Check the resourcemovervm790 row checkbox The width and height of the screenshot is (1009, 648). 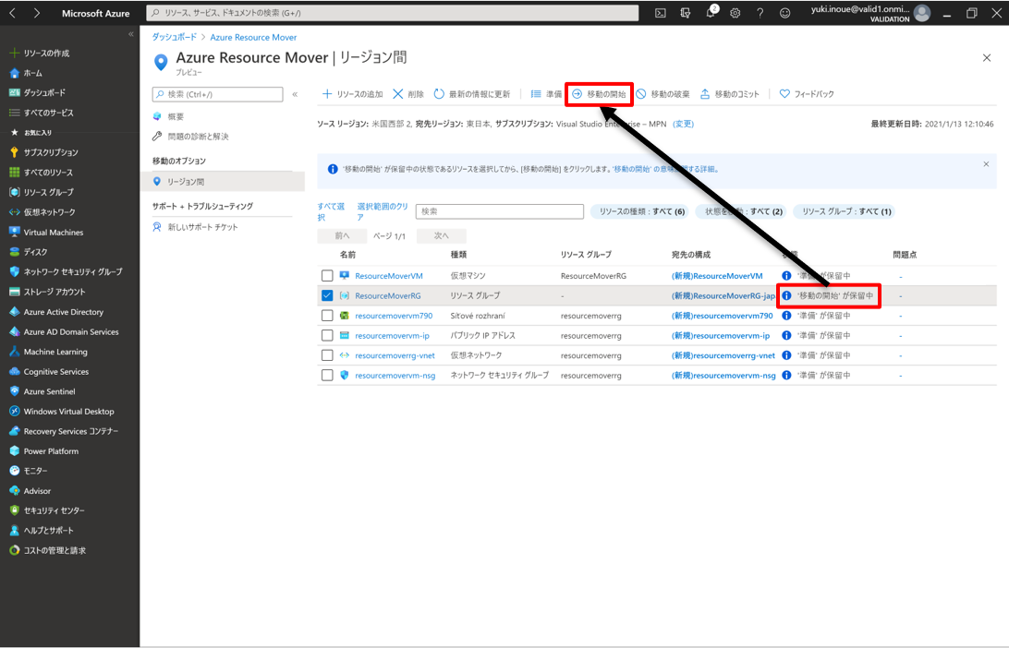[x=327, y=316]
